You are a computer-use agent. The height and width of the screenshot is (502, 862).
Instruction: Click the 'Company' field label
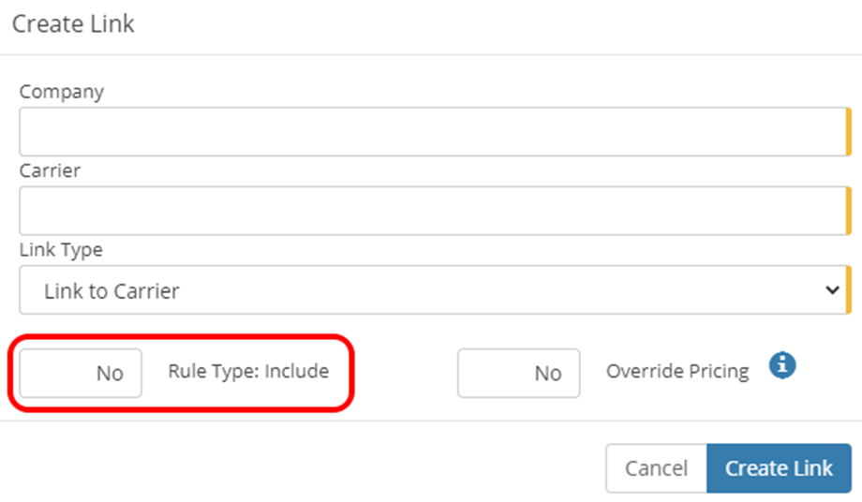click(x=62, y=92)
